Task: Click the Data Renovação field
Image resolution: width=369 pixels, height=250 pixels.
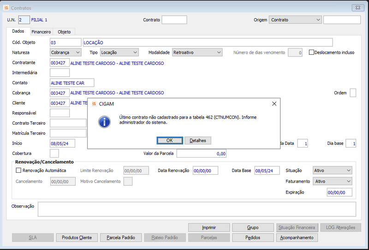Action: pos(205,170)
